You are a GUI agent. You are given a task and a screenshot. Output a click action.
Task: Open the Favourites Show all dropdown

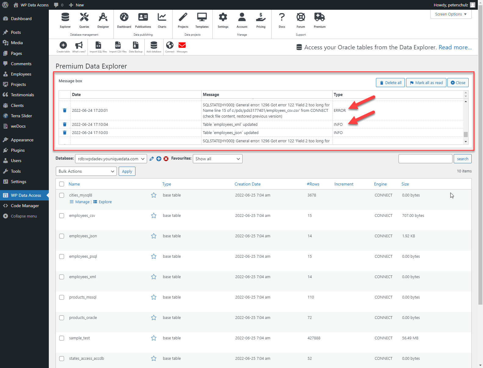pos(218,159)
